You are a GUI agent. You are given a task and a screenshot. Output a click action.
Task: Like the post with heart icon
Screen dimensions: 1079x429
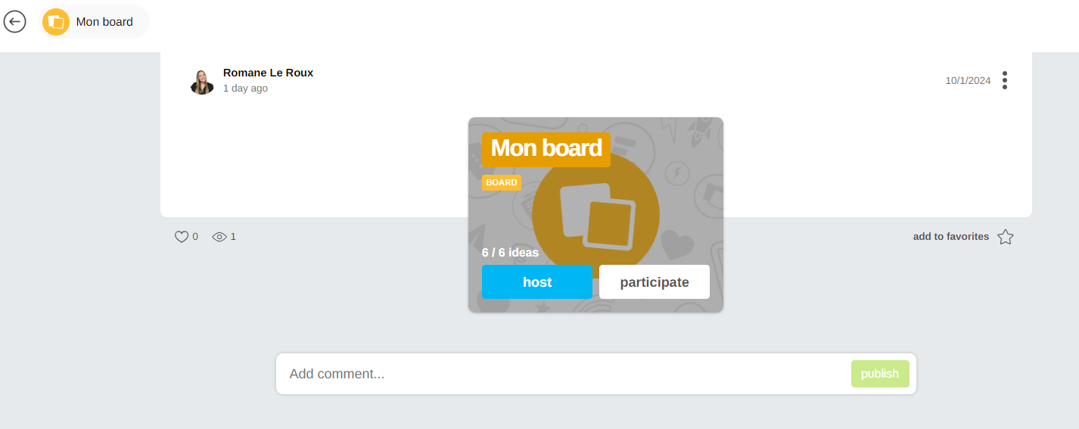182,237
